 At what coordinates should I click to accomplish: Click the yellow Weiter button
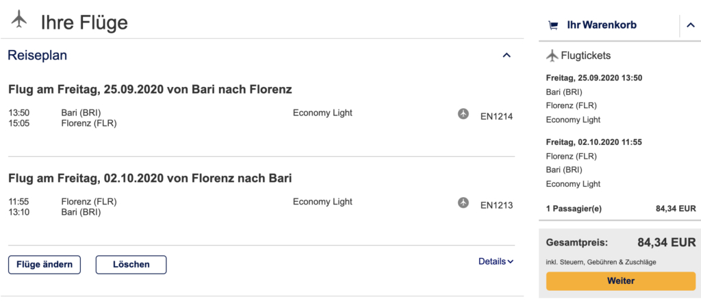[620, 281]
